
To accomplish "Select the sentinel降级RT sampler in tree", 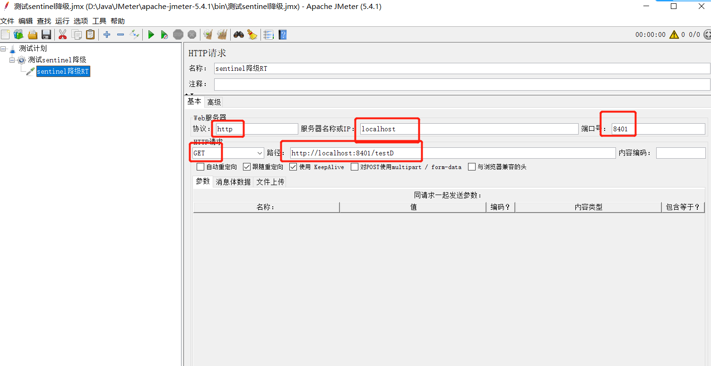I will click(63, 71).
